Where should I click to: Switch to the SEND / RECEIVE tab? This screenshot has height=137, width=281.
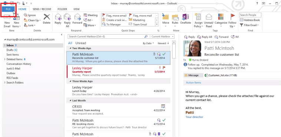(42, 9)
